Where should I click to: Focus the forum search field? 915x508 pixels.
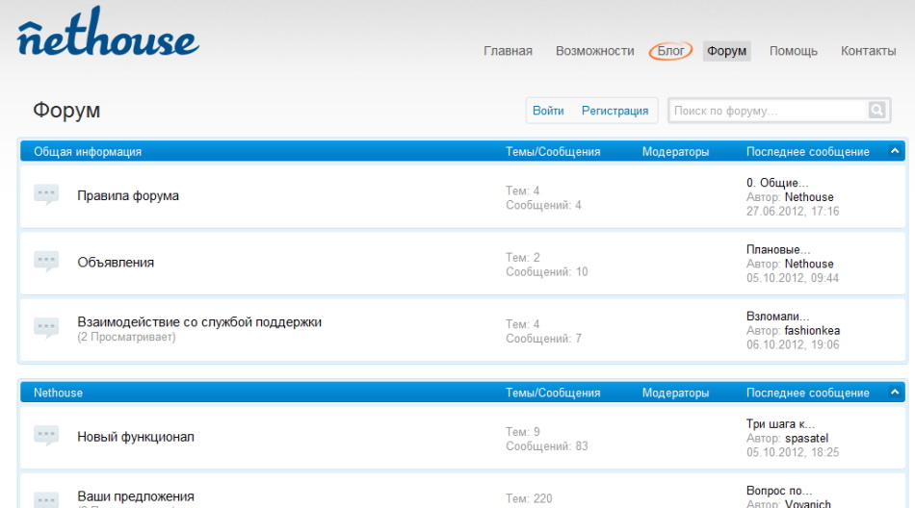(767, 111)
